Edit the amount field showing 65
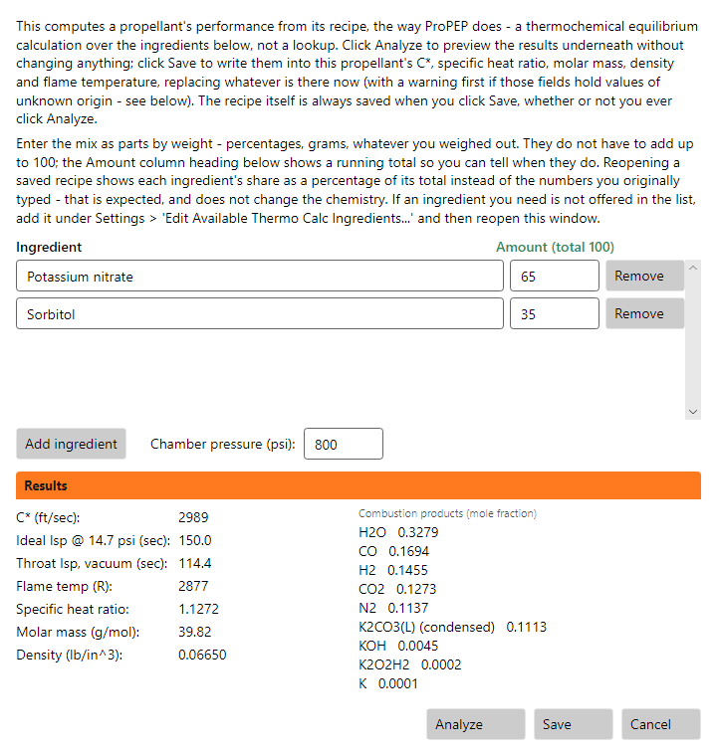The height and width of the screenshot is (756, 717). 555,276
